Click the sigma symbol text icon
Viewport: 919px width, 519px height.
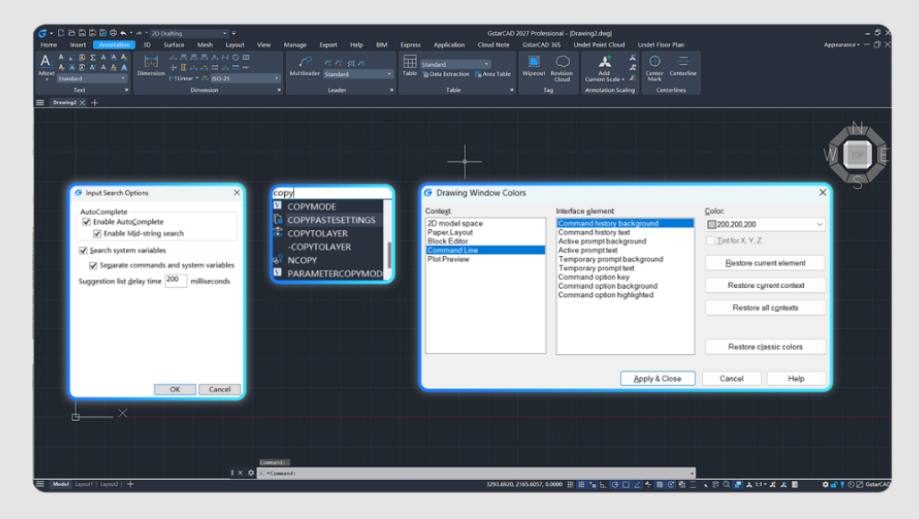click(x=93, y=57)
